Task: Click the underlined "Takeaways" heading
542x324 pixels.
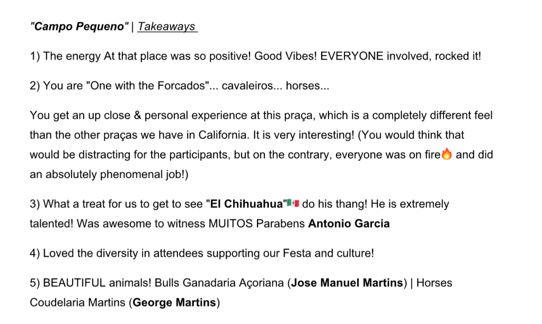Action: point(166,27)
